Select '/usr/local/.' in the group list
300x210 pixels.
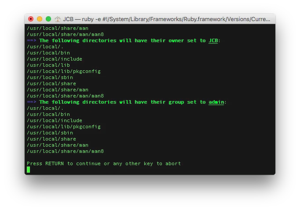45,108
